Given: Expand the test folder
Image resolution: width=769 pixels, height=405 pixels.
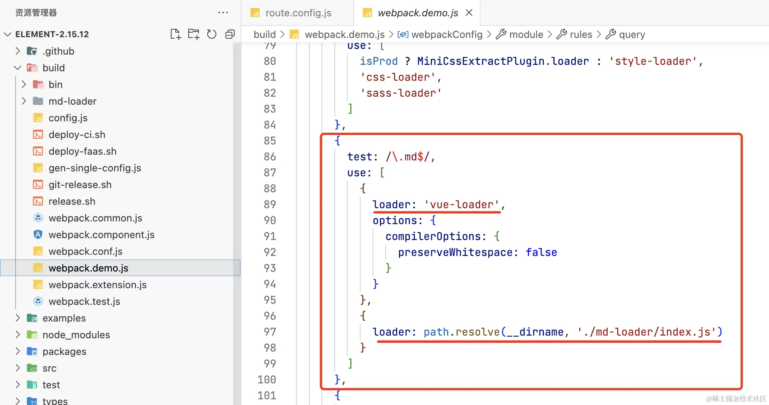Looking at the screenshot, I should tap(17, 385).
